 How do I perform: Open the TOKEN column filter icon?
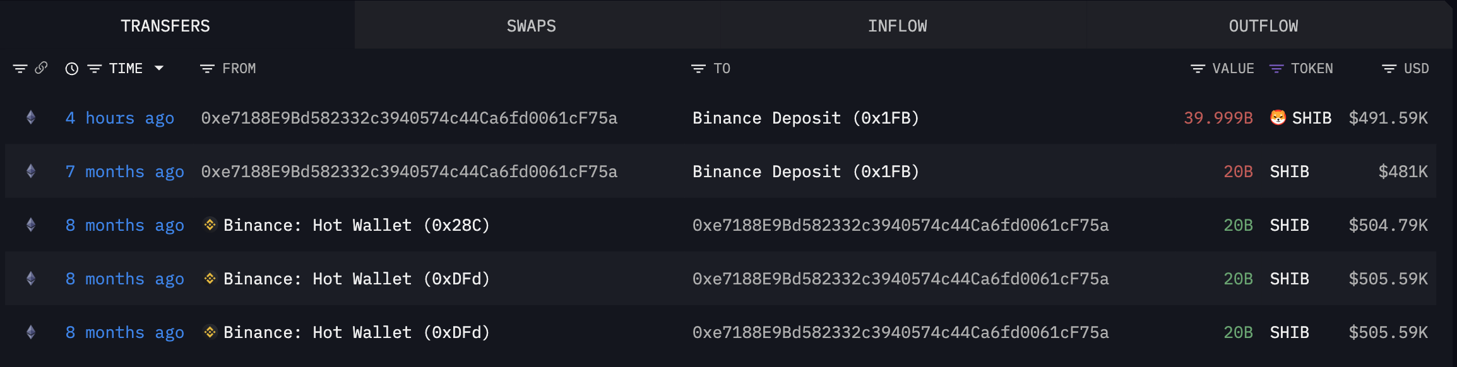(x=1276, y=69)
